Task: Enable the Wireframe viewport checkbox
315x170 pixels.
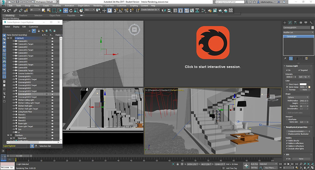Action: (x=287, y=119)
